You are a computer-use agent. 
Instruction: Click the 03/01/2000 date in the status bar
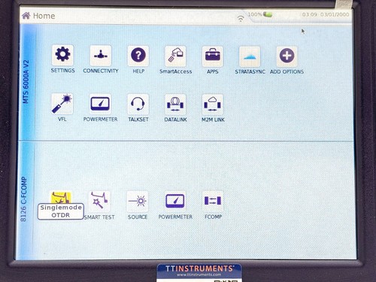(x=335, y=14)
